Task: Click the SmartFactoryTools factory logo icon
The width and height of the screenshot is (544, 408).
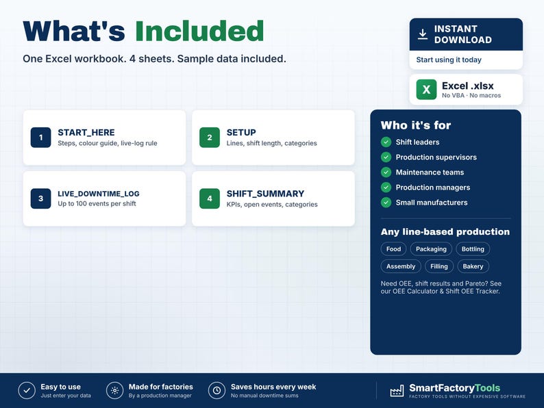Action: pyautogui.click(x=397, y=391)
